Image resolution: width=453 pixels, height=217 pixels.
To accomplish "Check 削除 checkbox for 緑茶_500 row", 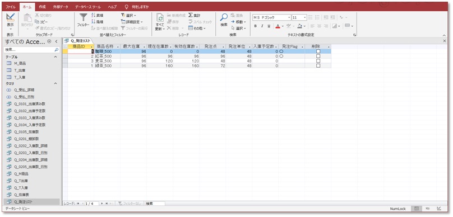I will (x=318, y=65).
